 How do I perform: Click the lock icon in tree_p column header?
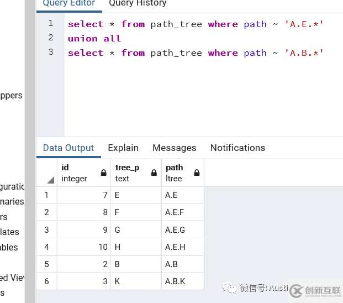[x=154, y=173]
